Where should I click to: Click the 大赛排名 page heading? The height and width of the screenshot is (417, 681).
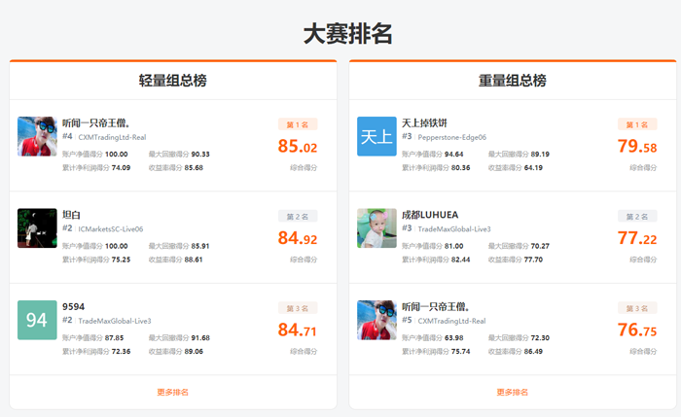tap(347, 34)
